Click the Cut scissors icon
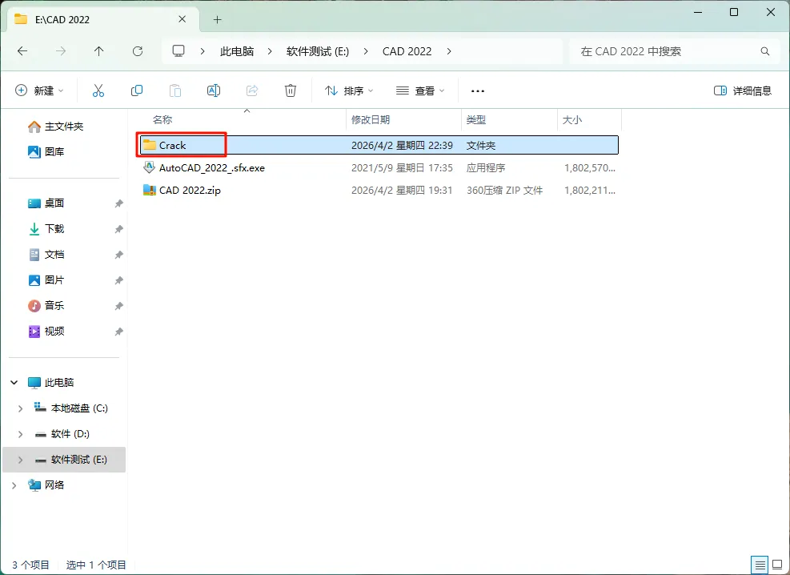This screenshot has width=790, height=575. [98, 90]
